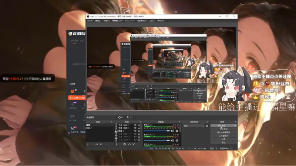Add a new scene with the plus icon
Image resolution: width=296 pixels, height=166 pixels.
tap(88, 144)
